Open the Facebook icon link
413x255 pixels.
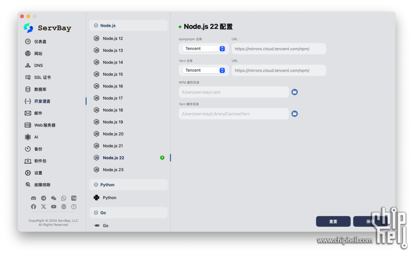33,207
